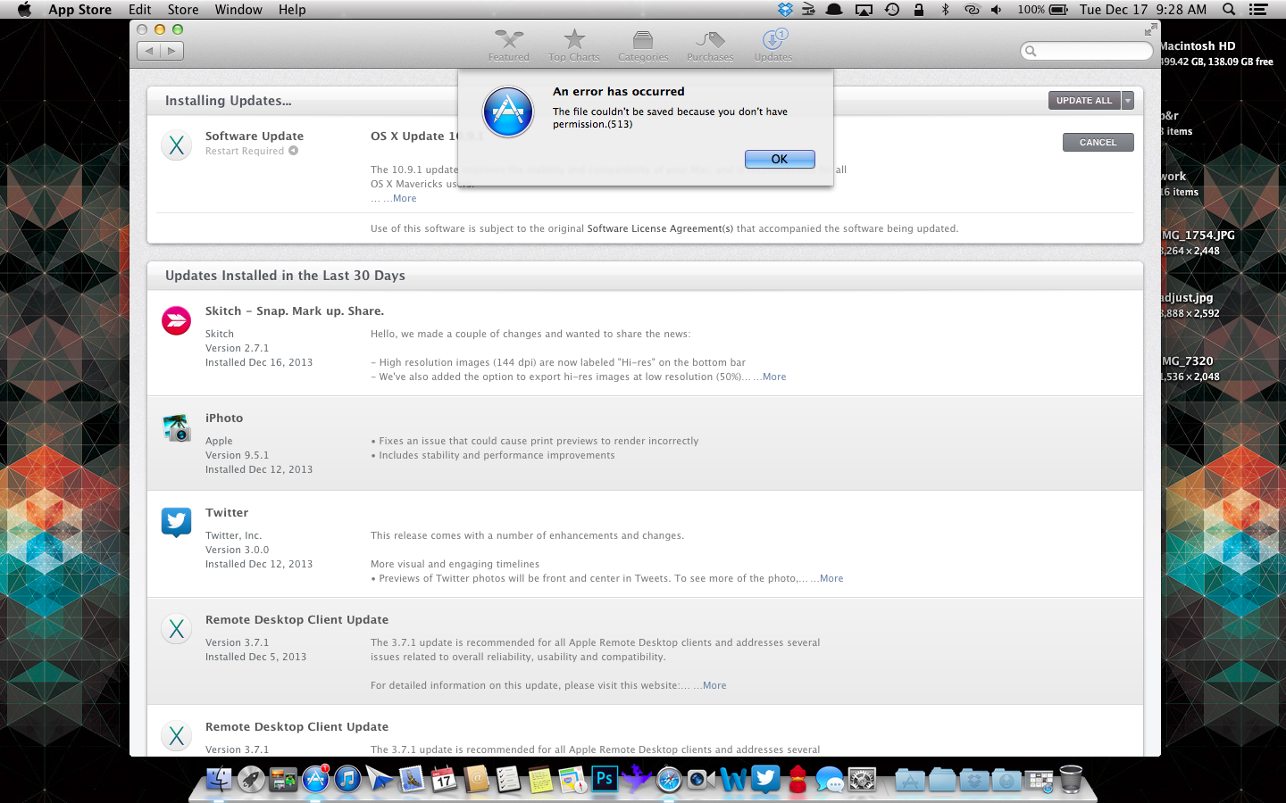Click the battery status indicator
The image size is (1286, 803).
coord(1043,9)
